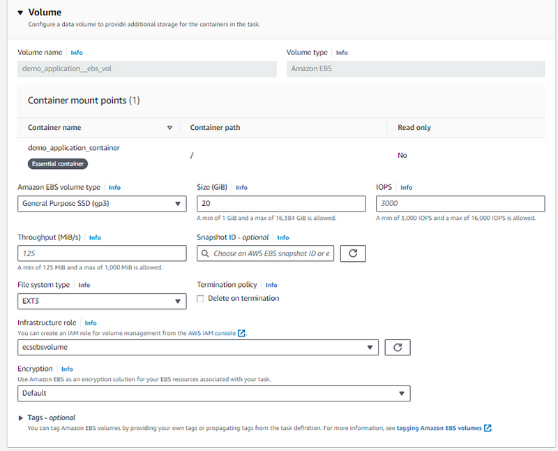Click the Throughput (MiB/s) input field
This screenshot has height=451, width=558.
click(102, 253)
